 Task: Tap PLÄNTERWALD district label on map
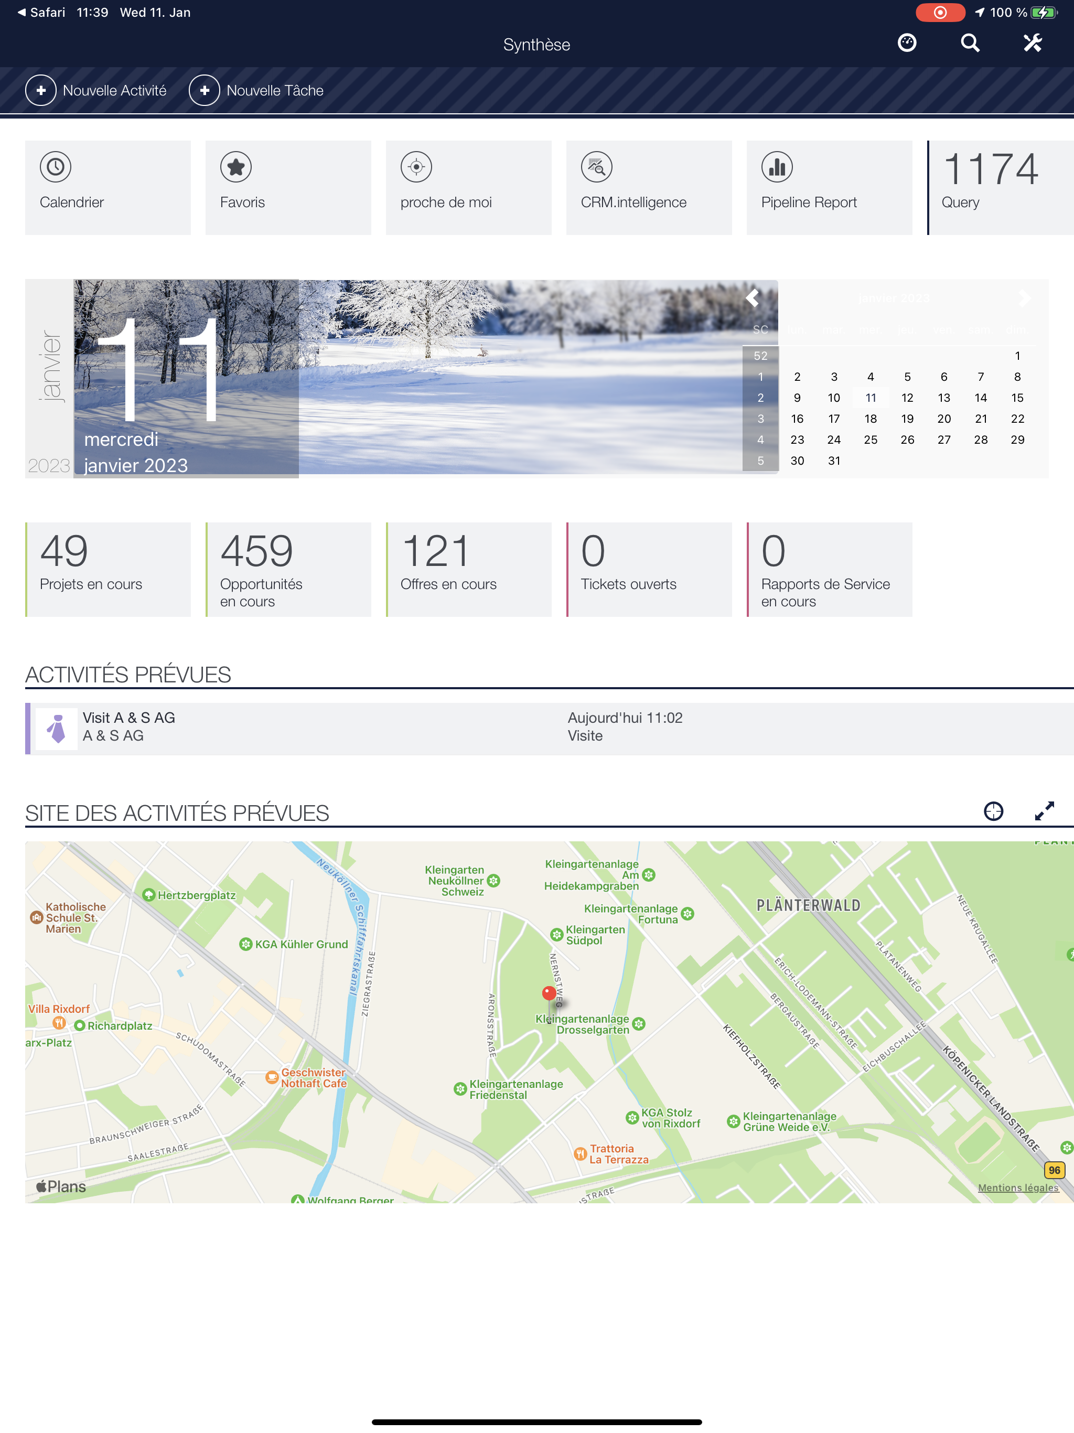tap(809, 905)
